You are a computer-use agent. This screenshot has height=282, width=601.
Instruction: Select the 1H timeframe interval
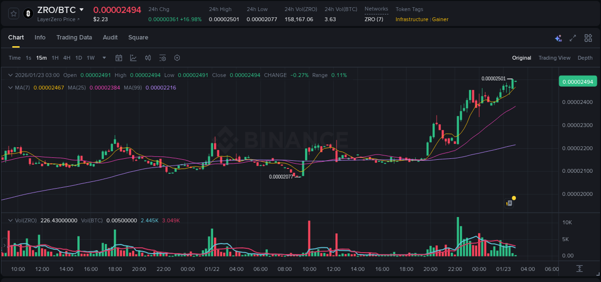pyautogui.click(x=55, y=58)
